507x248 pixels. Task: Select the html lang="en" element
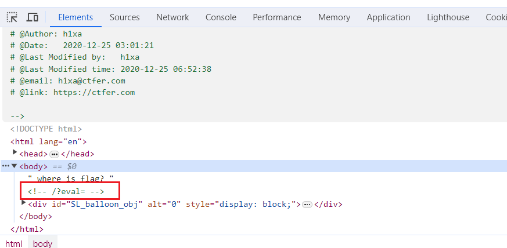[48, 141]
